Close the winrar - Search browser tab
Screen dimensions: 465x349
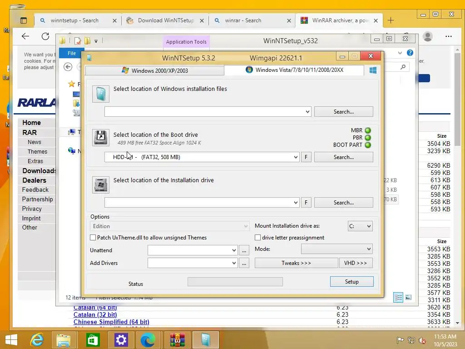pyautogui.click(x=289, y=21)
